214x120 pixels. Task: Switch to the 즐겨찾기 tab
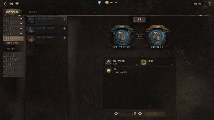[33, 12]
